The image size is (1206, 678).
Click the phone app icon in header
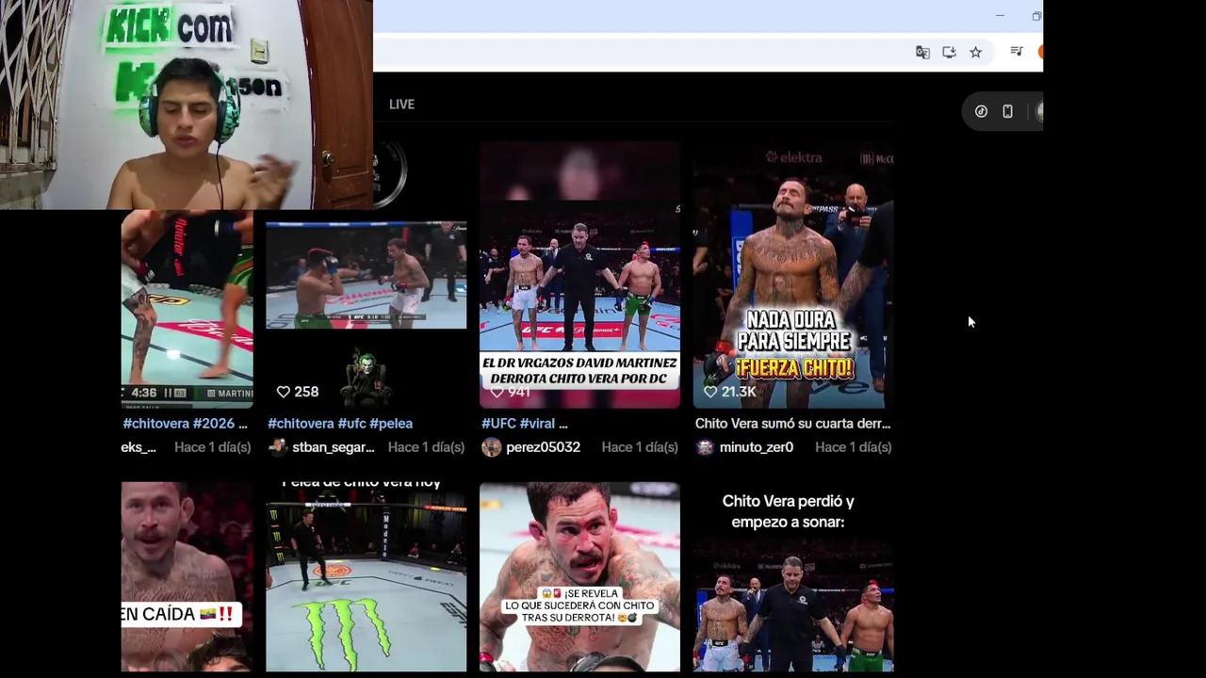[1007, 111]
